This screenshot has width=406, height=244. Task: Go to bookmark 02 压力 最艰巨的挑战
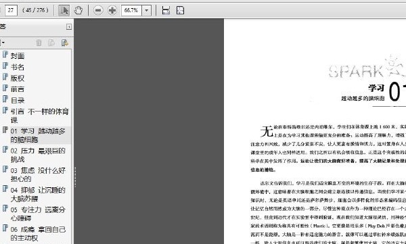point(38,155)
